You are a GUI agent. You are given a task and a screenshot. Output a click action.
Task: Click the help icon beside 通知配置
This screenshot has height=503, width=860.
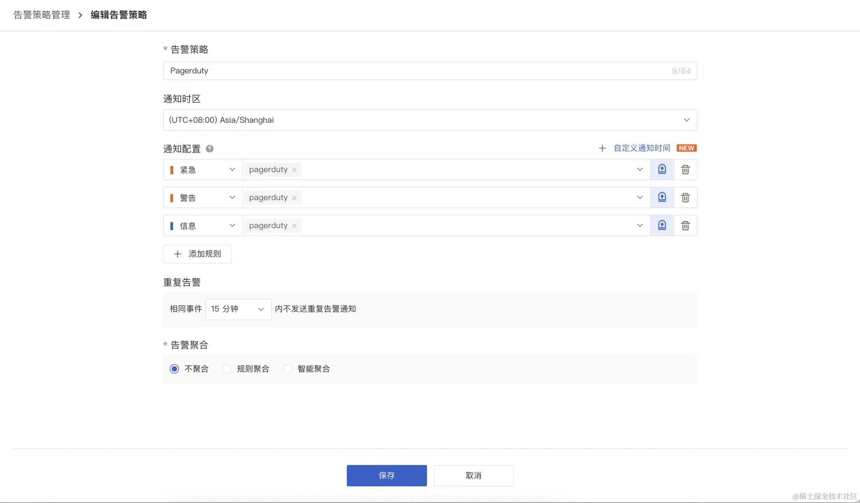click(209, 149)
